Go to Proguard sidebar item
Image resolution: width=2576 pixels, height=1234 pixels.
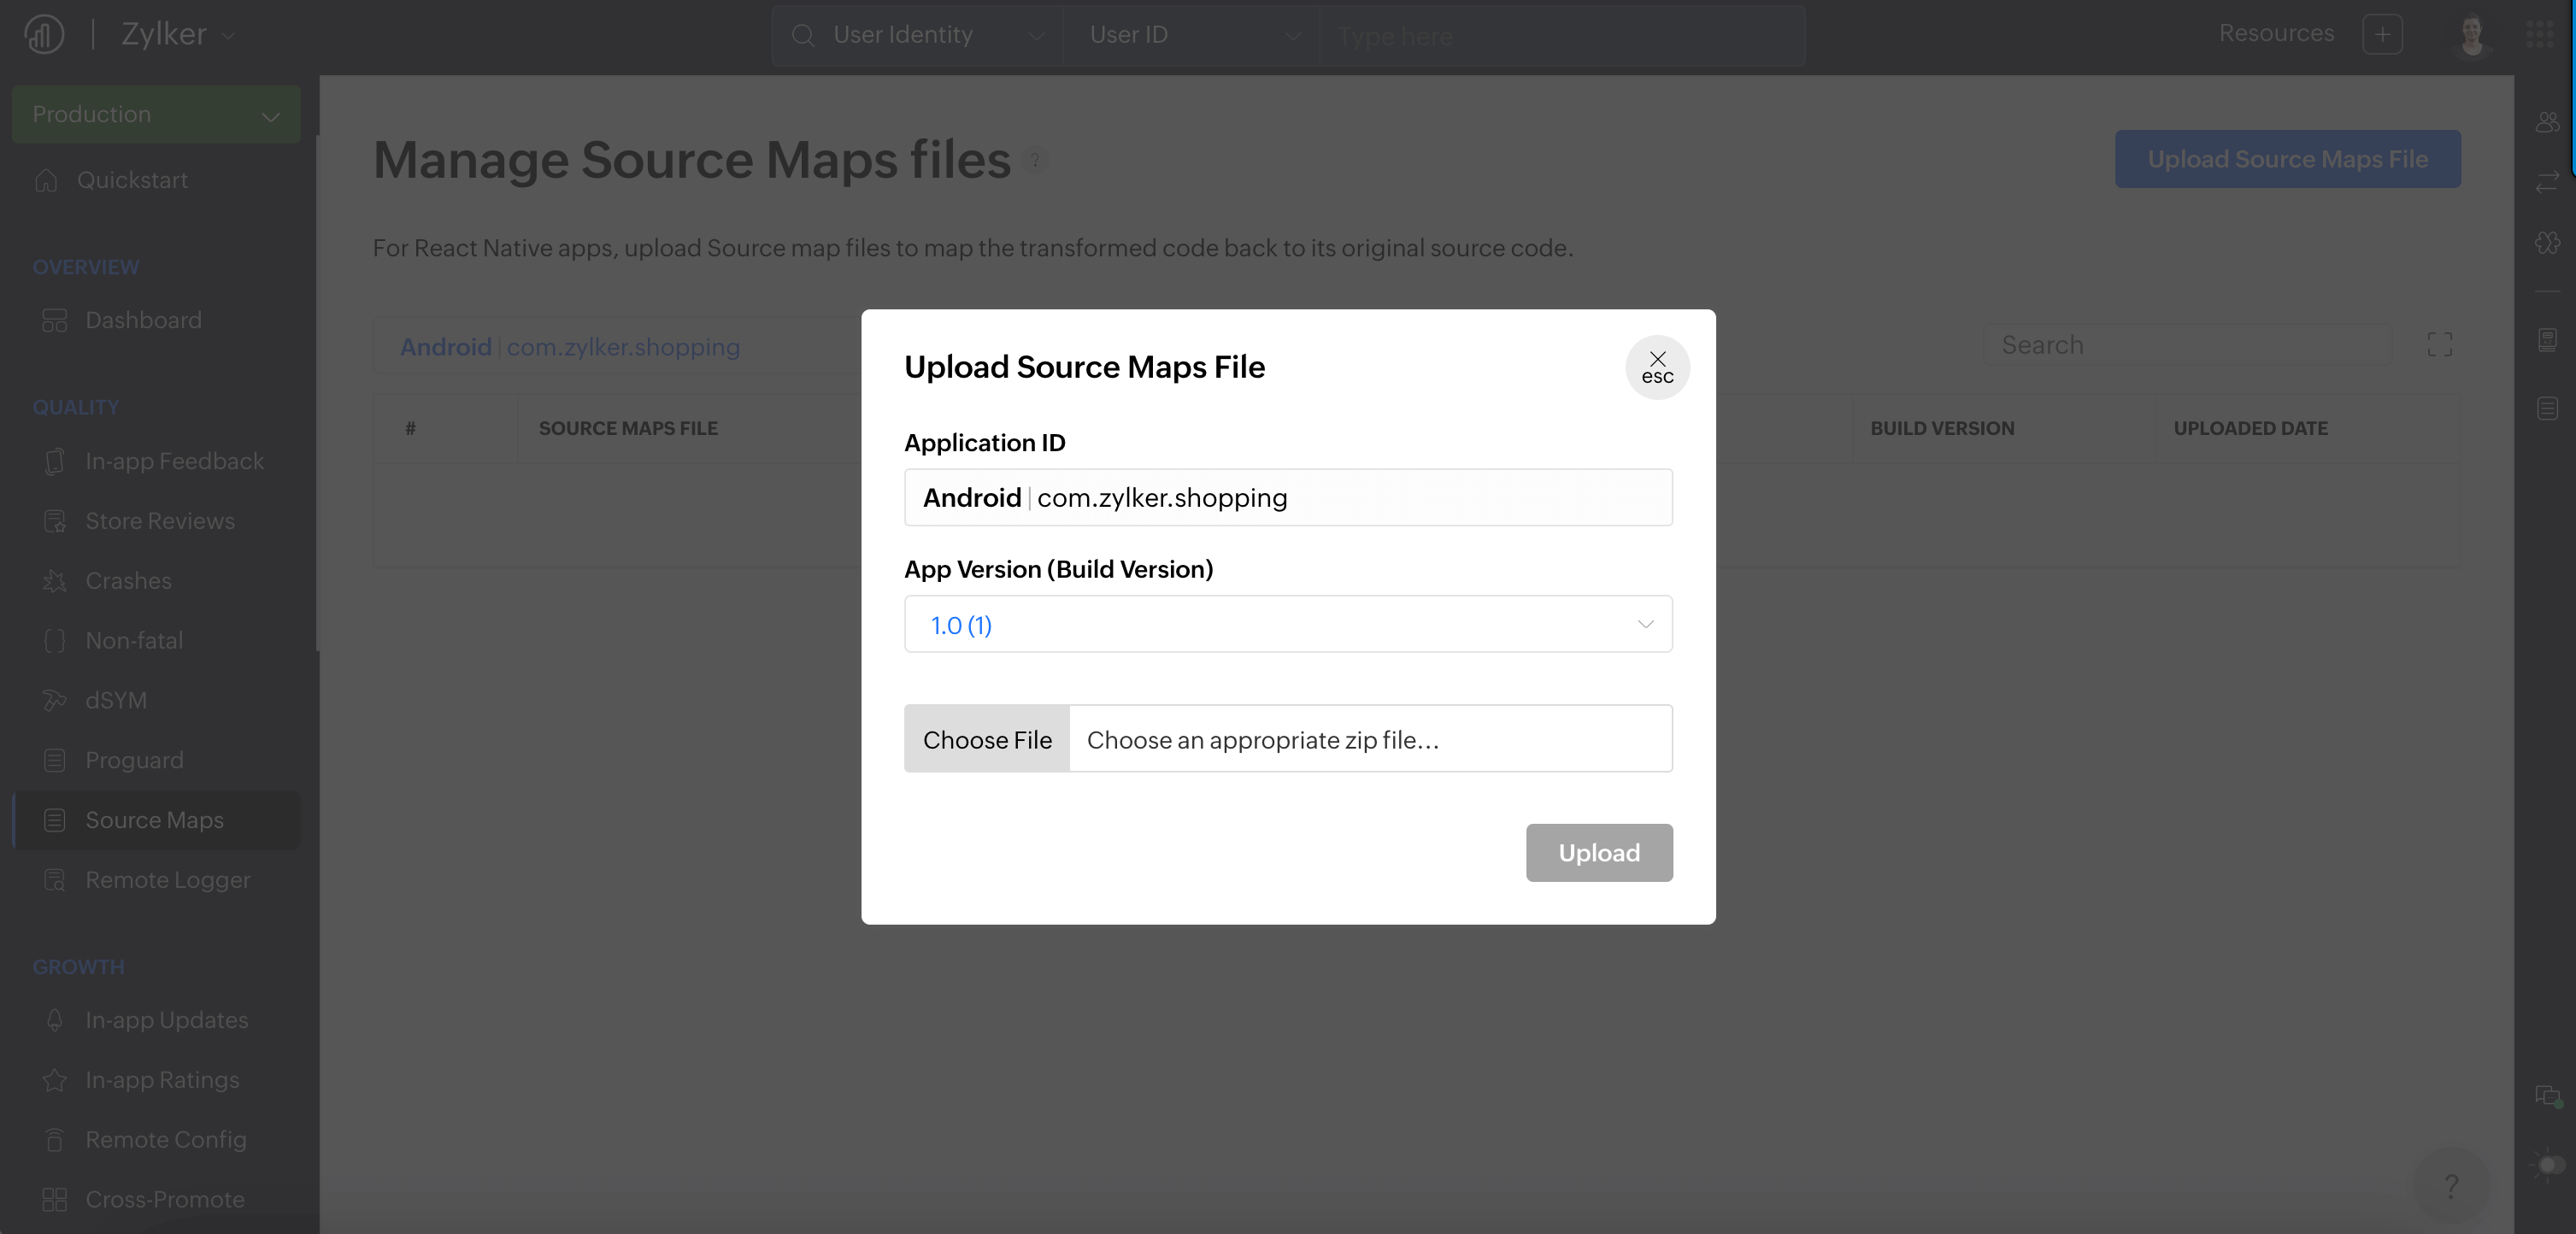pos(134,760)
